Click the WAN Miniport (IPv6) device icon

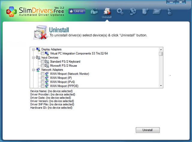47,82
